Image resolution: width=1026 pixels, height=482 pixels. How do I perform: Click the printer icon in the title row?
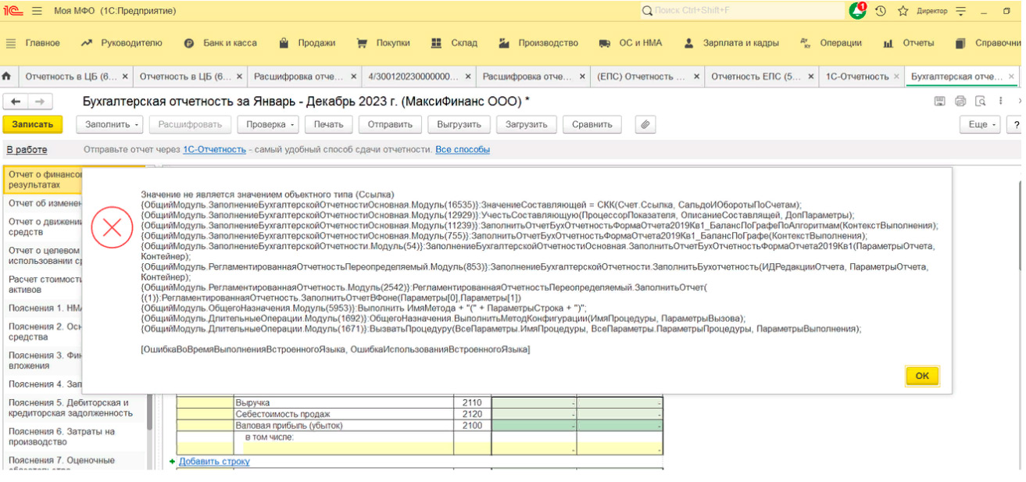[960, 102]
